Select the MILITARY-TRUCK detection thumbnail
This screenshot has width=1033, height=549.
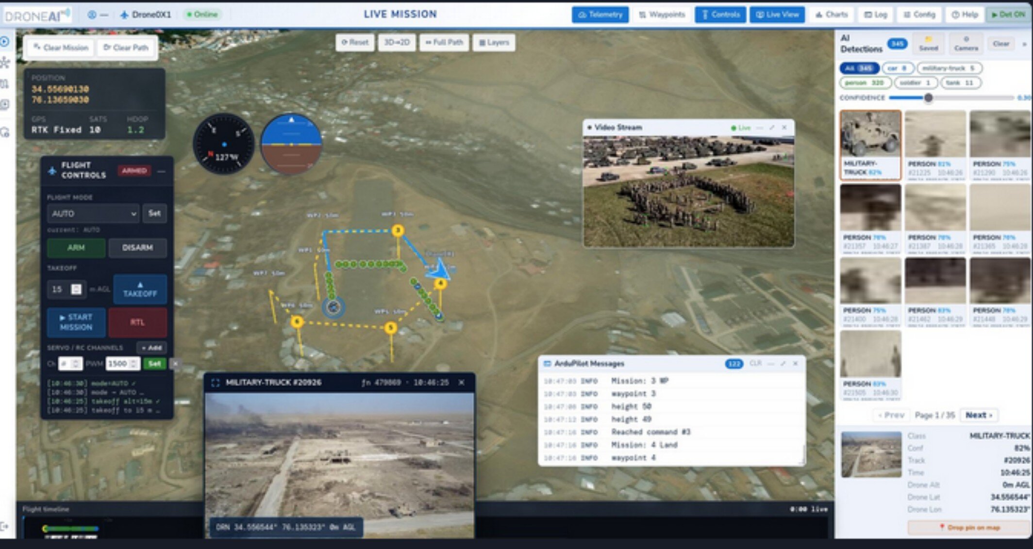tap(871, 145)
